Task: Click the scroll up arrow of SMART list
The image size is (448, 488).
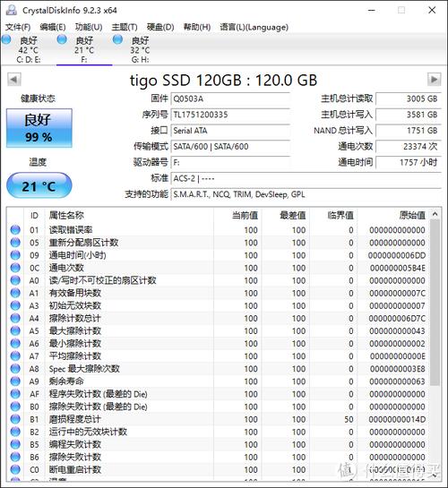Action: [x=435, y=214]
